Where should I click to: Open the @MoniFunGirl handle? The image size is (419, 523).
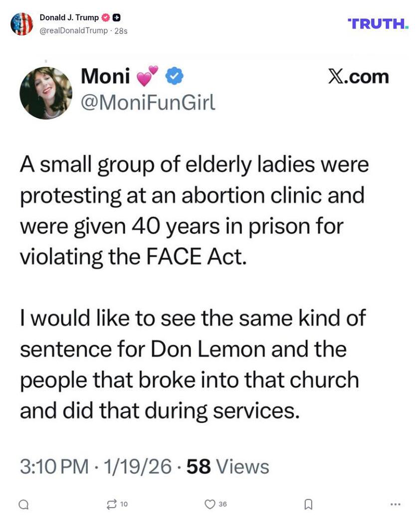(x=148, y=102)
